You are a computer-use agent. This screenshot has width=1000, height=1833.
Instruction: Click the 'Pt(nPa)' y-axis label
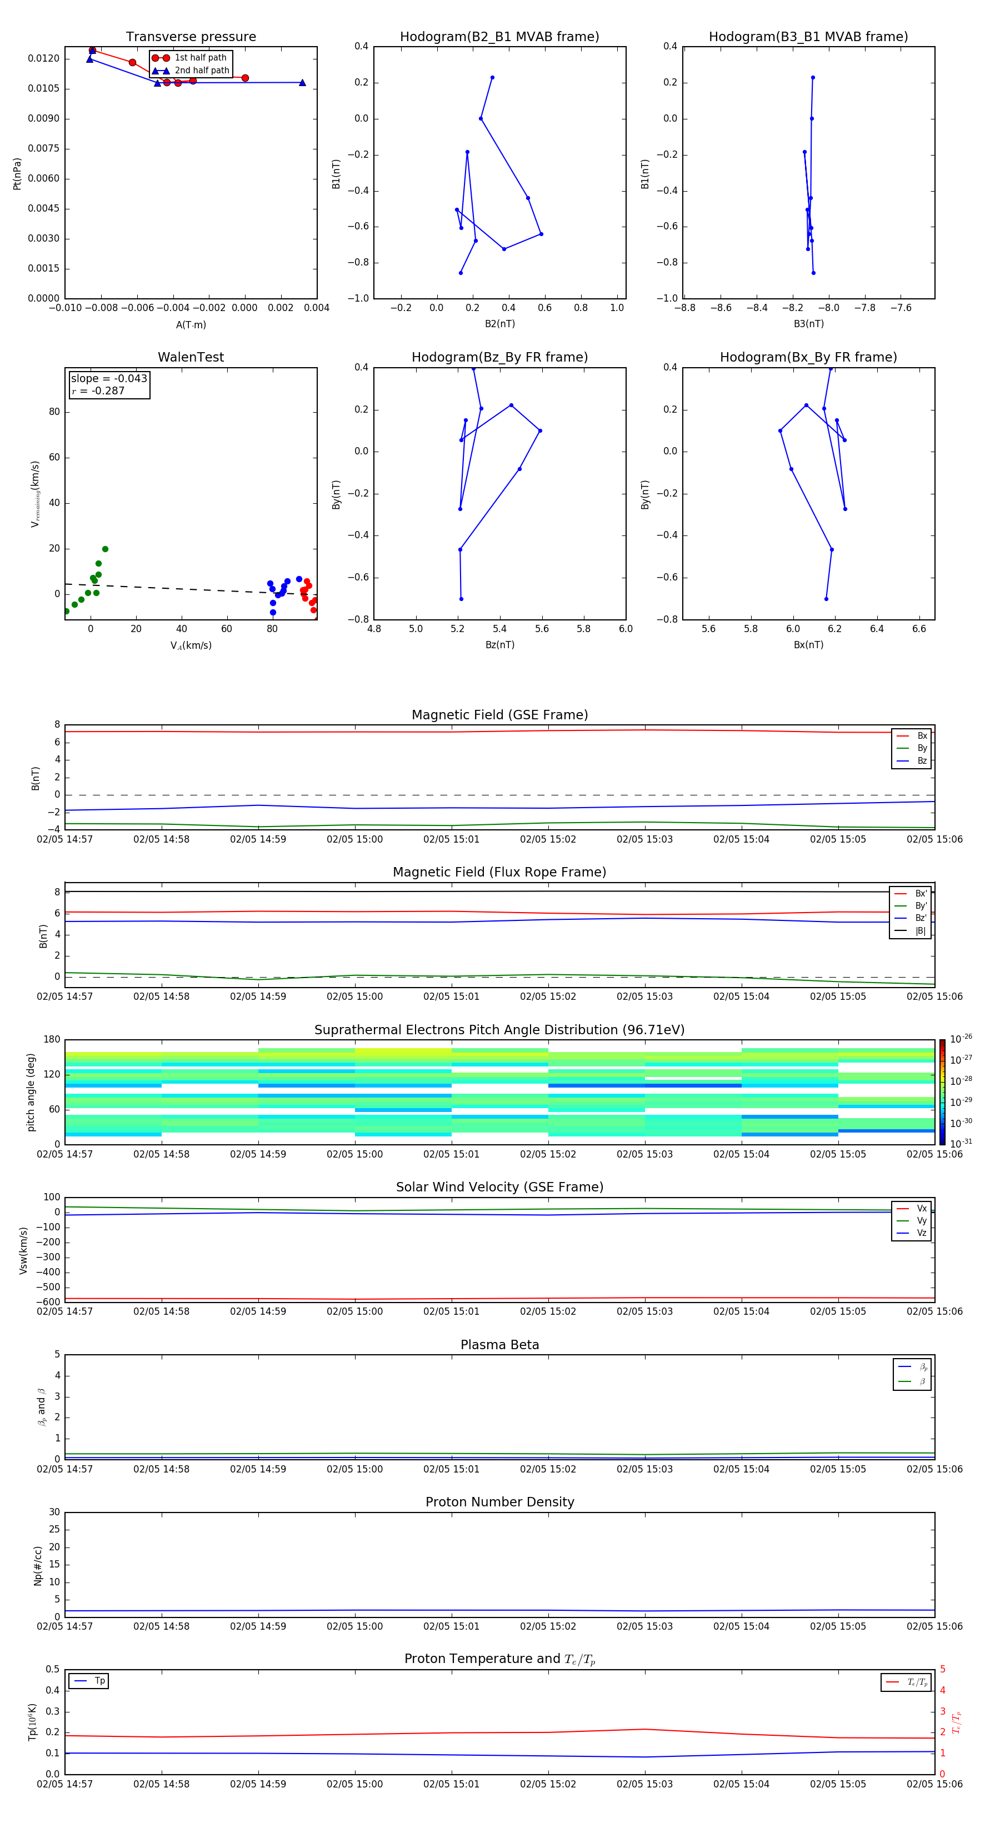coord(17,173)
